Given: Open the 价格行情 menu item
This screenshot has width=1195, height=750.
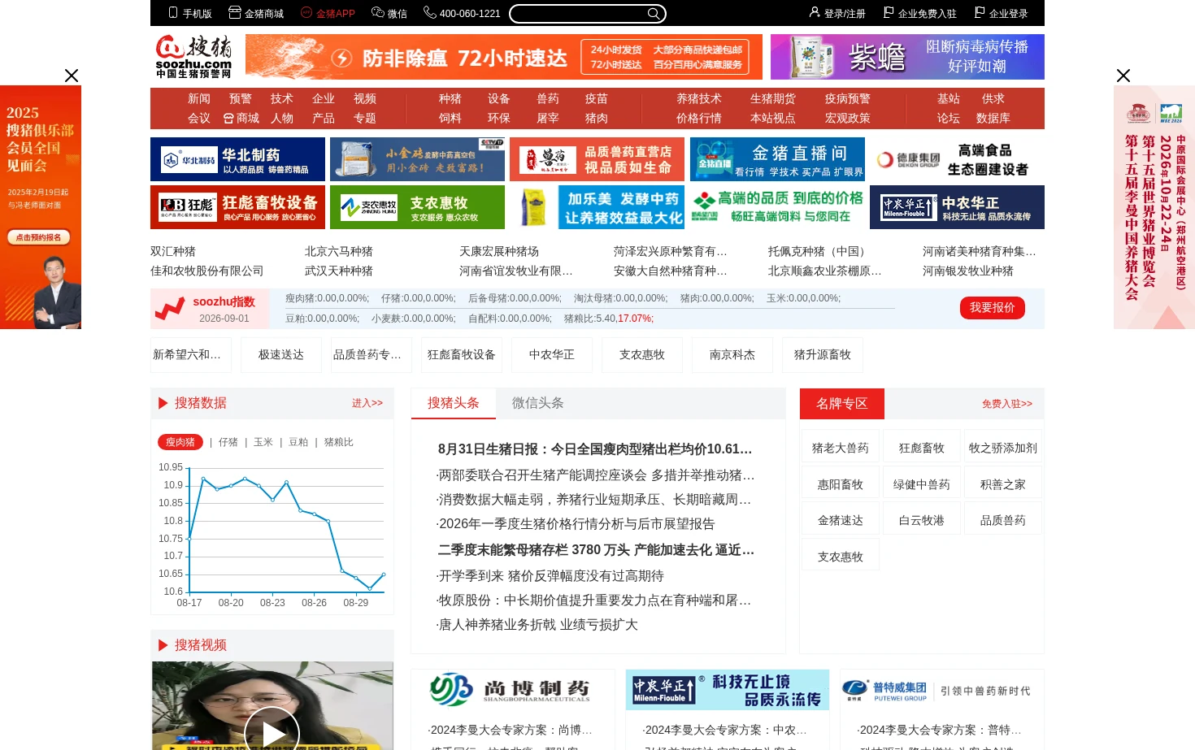Looking at the screenshot, I should click(699, 118).
